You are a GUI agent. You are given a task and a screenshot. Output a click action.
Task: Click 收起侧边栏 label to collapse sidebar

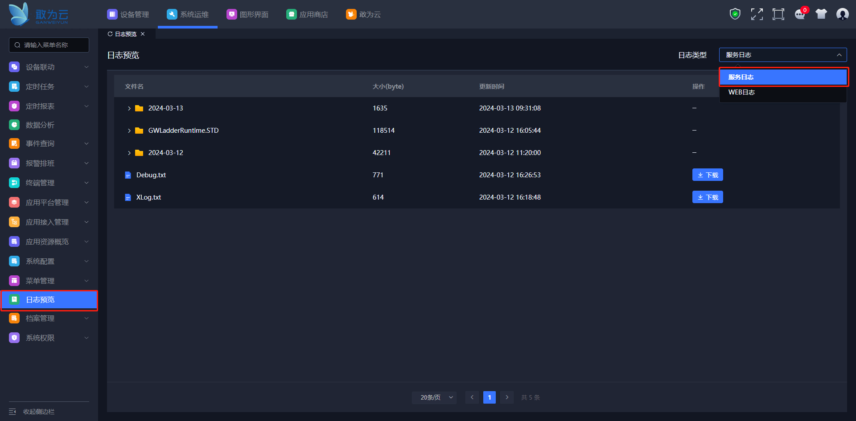click(39, 412)
